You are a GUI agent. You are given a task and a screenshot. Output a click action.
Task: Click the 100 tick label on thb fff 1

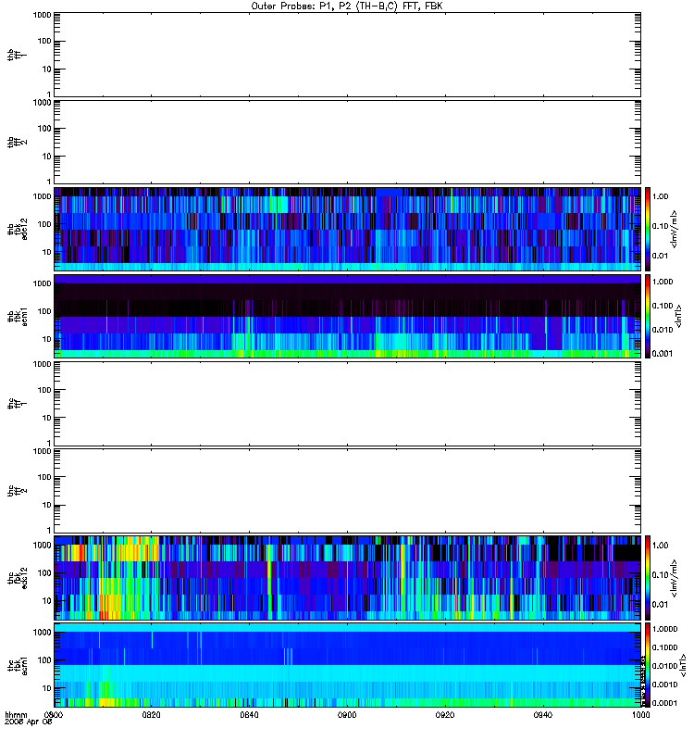(44, 41)
